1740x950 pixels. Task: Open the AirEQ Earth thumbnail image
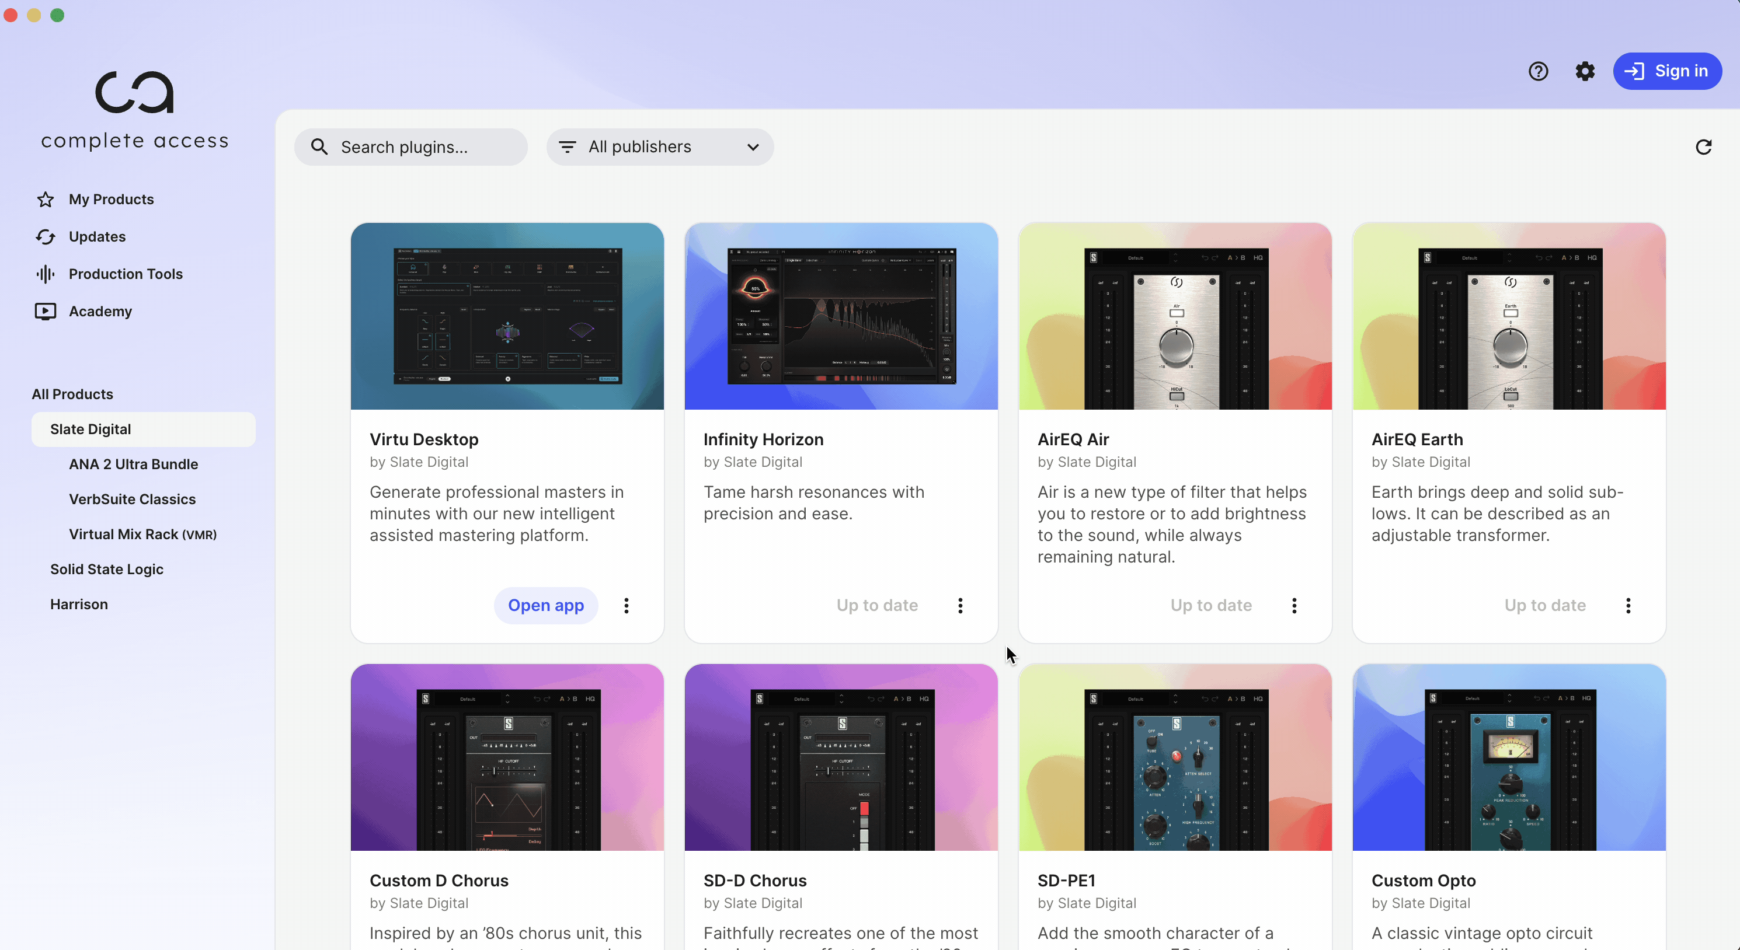(x=1509, y=316)
